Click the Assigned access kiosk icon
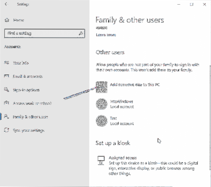Screen dimensions: 211x187 [x=101, y=160]
